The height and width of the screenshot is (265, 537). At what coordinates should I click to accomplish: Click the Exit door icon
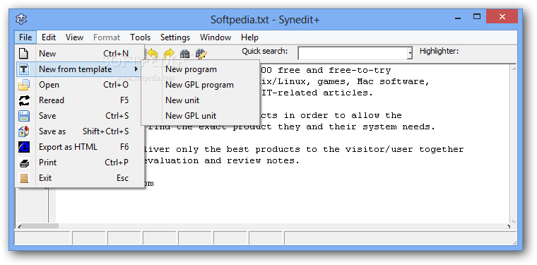[x=23, y=178]
